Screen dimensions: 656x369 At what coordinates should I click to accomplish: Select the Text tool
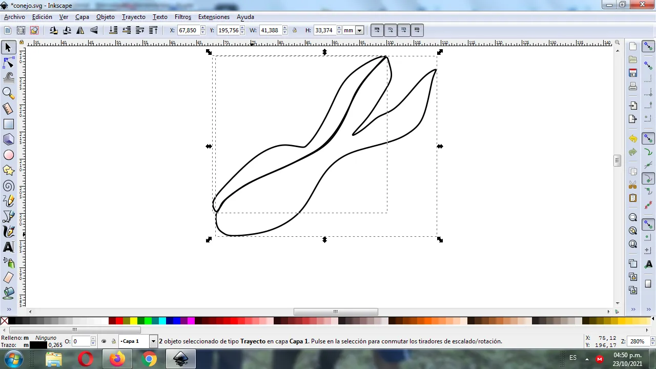coord(8,247)
